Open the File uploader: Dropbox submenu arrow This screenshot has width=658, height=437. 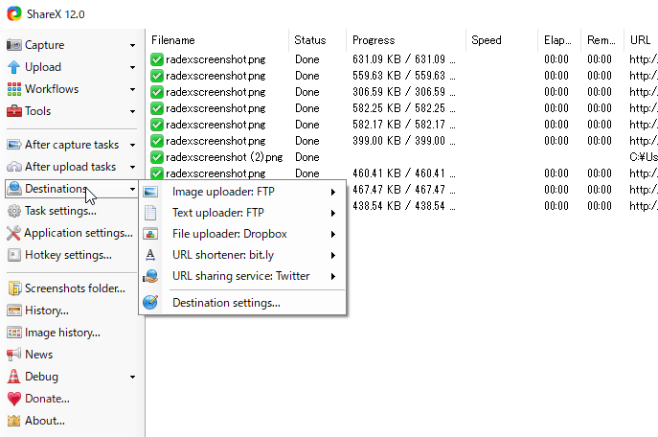coord(333,234)
